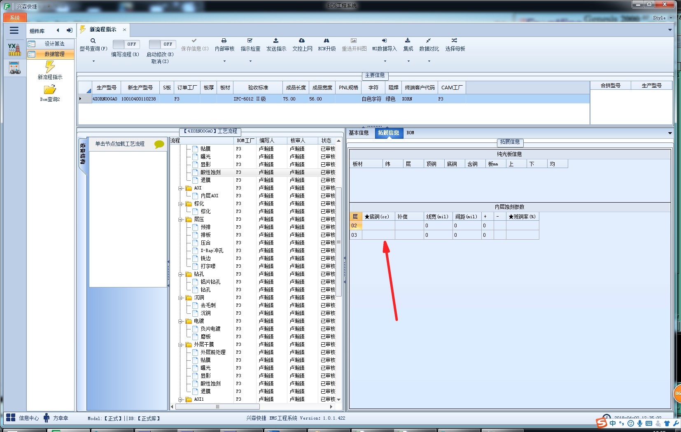Toggle the 启动修改 OFF switch

163,44
